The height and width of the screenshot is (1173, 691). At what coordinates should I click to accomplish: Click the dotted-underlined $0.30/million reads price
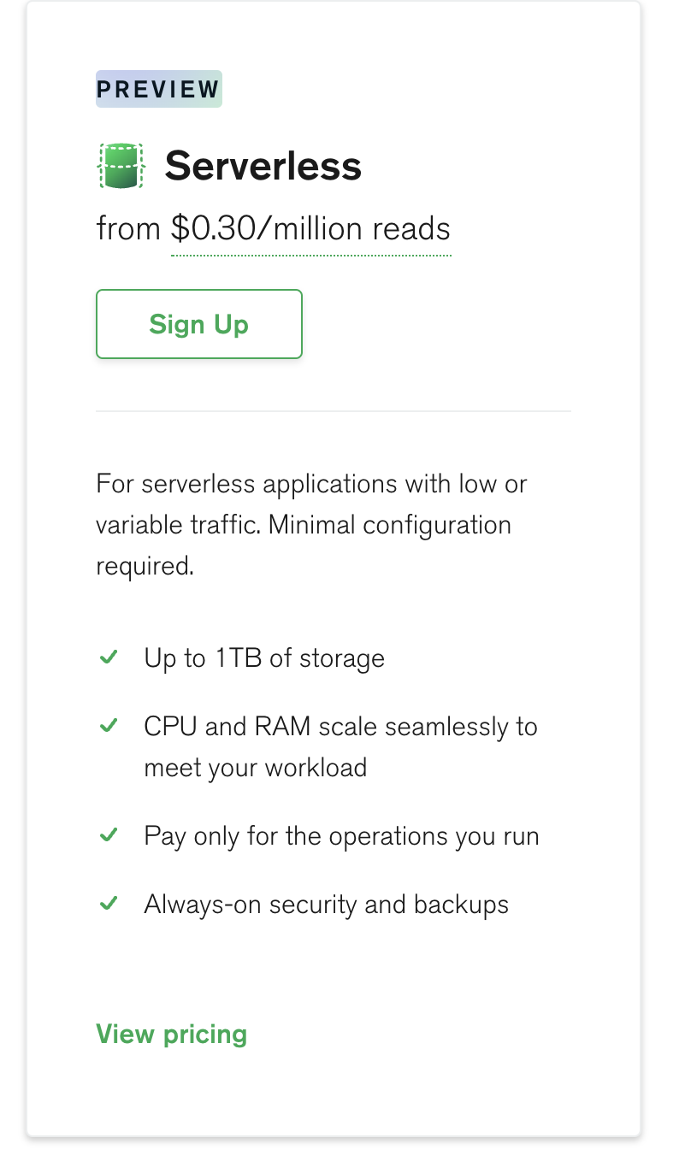pyautogui.click(x=310, y=229)
